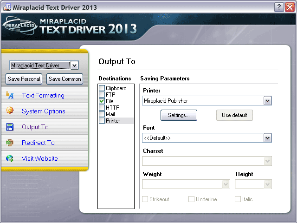Open the Height dropdown
Viewport: 297px width, 223px height.
click(253, 184)
